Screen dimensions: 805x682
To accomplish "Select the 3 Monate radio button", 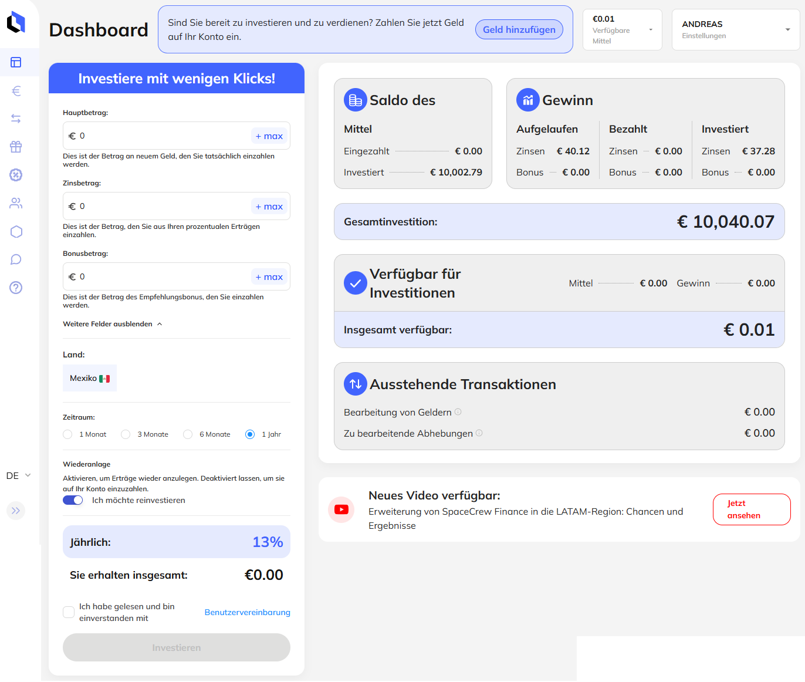I will [126, 434].
